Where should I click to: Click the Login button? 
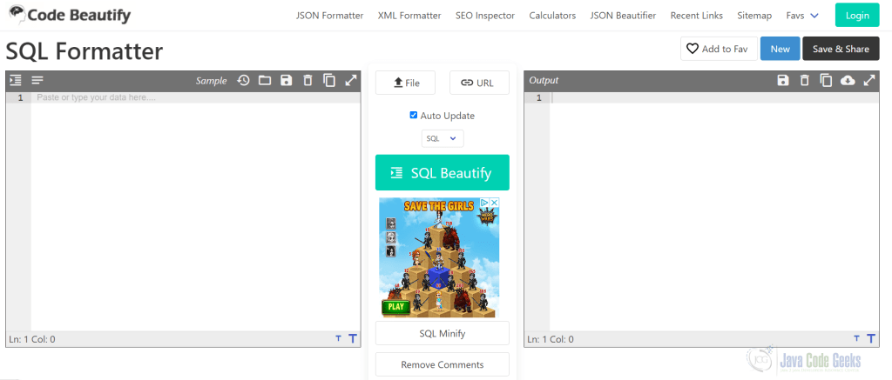point(857,16)
